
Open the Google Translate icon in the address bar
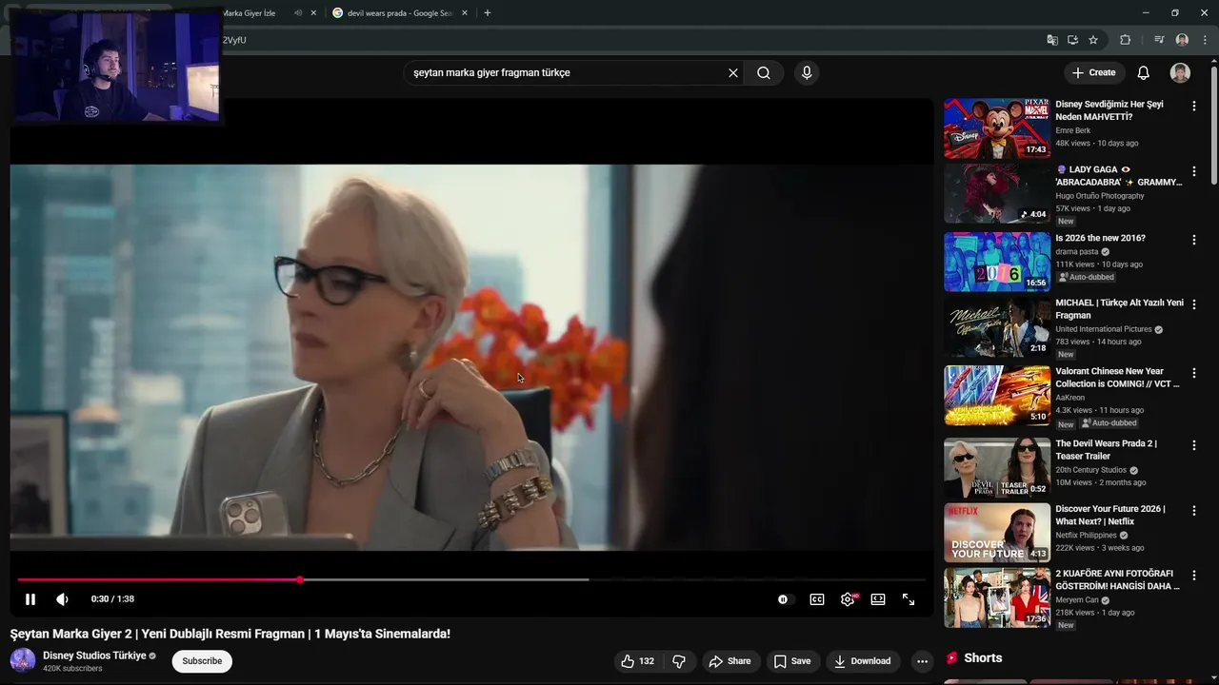tap(1052, 40)
